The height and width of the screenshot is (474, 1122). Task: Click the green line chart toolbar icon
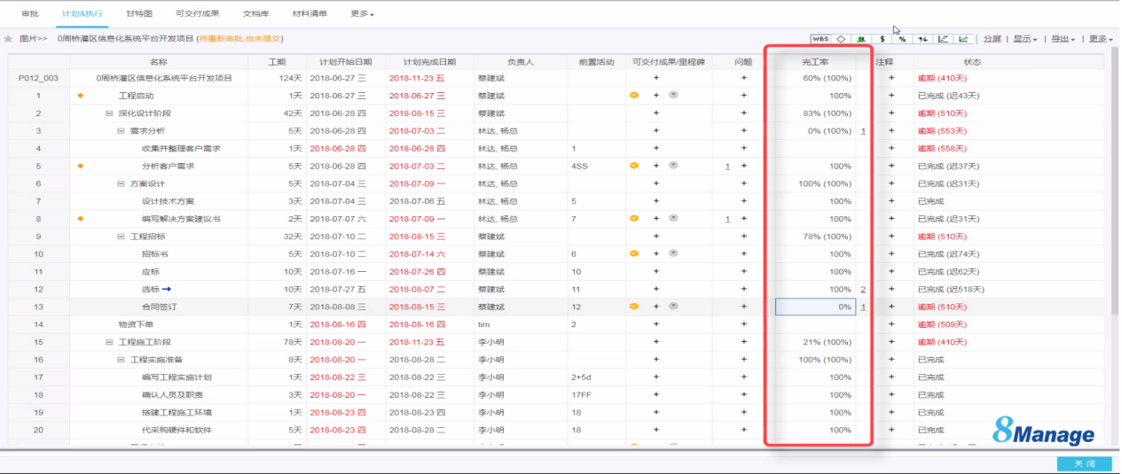(x=963, y=39)
